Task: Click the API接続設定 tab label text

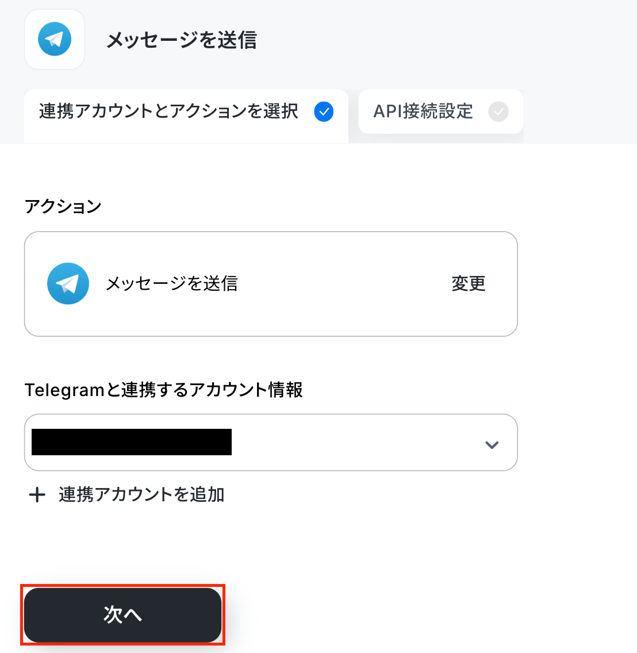Action: tap(423, 112)
